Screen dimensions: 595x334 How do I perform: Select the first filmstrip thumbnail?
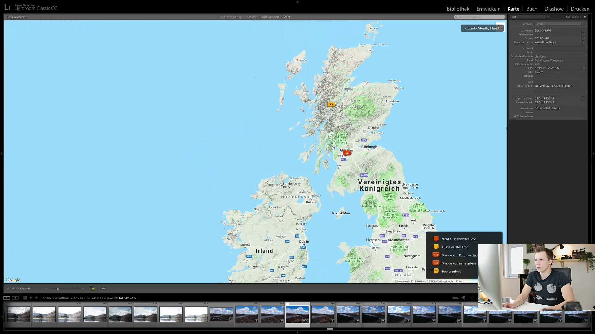(19, 314)
